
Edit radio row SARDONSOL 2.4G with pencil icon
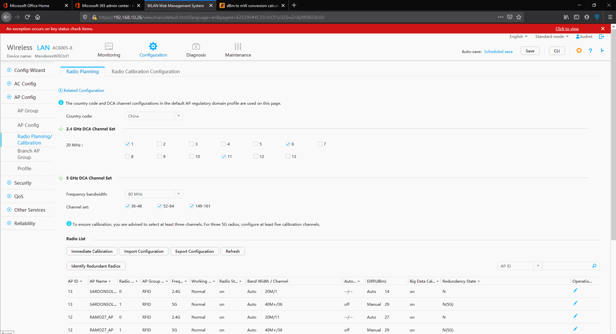point(575,291)
